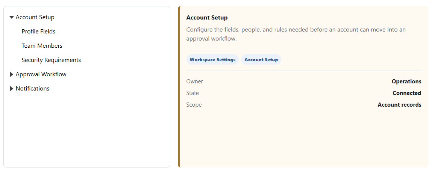Click the Account Setup panel heading

coord(207,18)
